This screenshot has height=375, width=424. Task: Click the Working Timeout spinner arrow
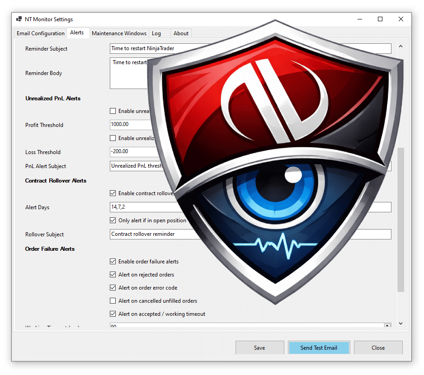point(387,324)
